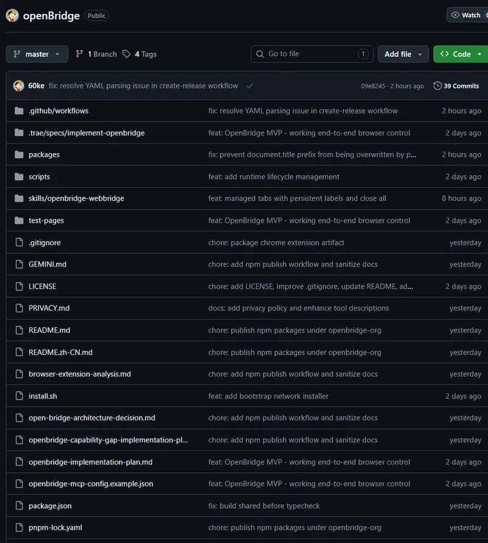Click the folder icon beside test-pages
The image size is (488, 543).
(x=19, y=220)
